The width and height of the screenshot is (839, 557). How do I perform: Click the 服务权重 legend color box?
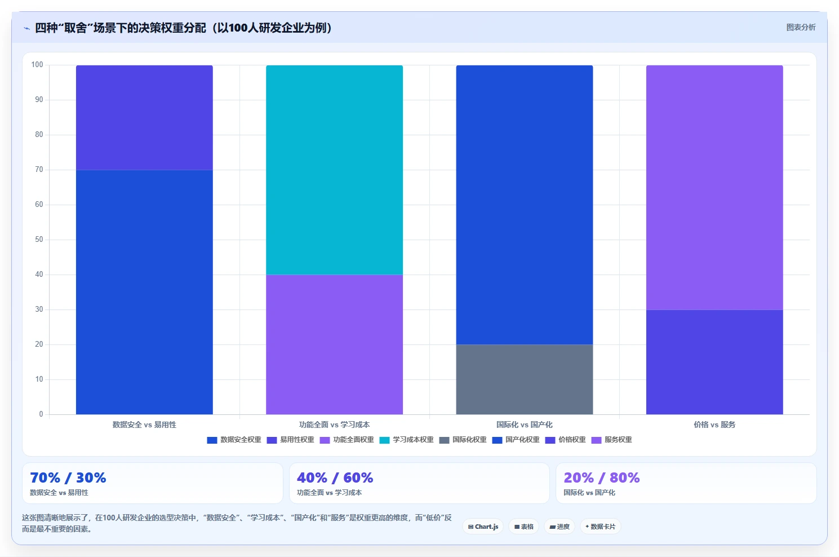tap(596, 440)
